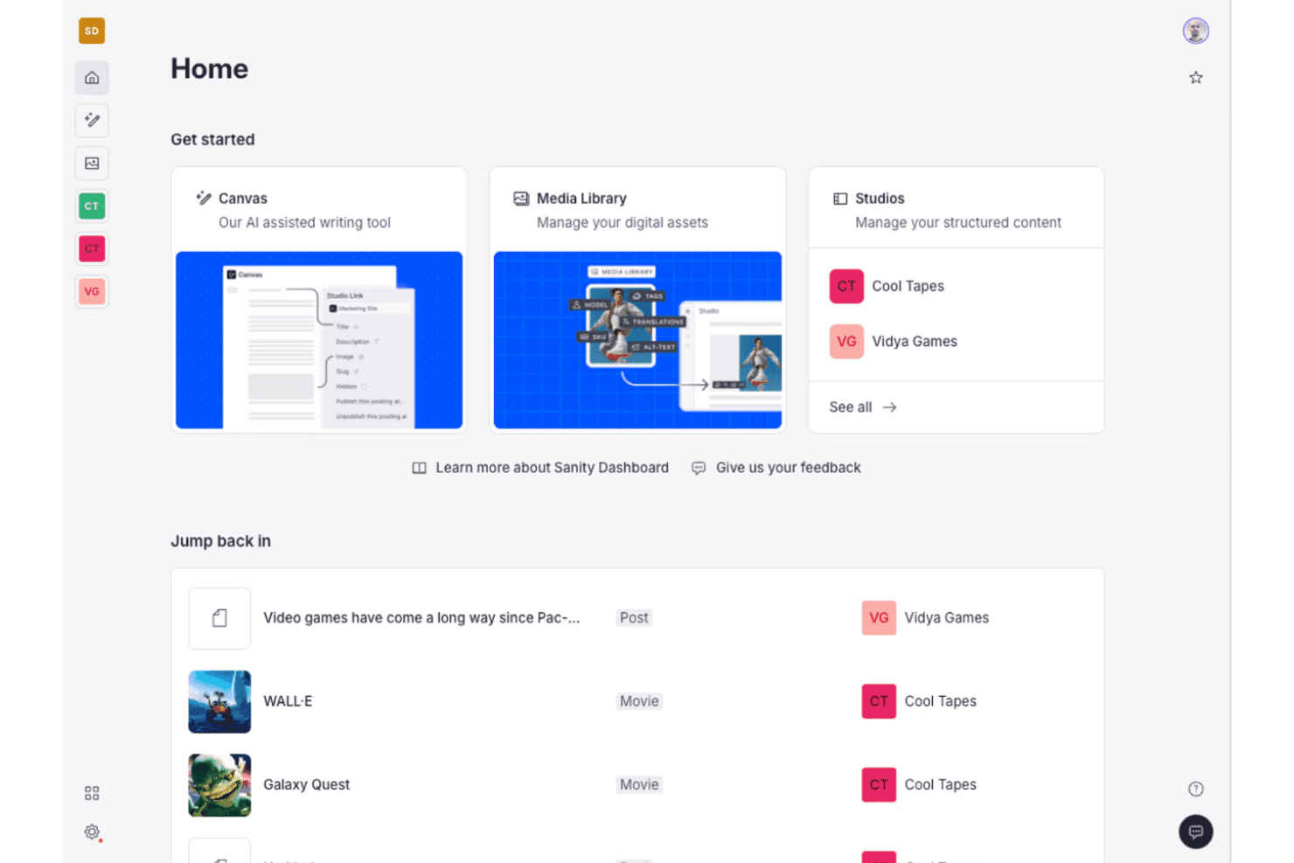
Task: Go to Home via sidebar house icon
Action: tap(92, 78)
